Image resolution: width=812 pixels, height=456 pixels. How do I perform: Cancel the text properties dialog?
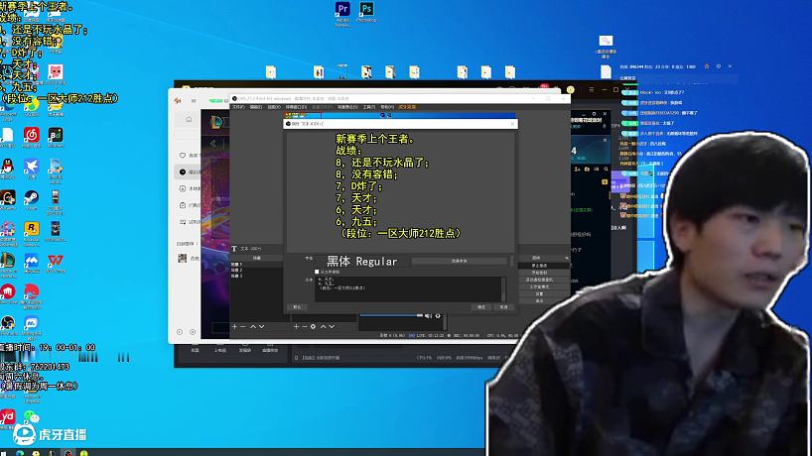tap(503, 307)
